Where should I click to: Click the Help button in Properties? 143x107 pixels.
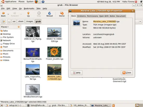point(76,73)
